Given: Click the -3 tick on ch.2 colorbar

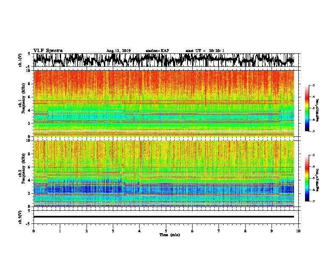Looking at the screenshot, I should (313, 155).
